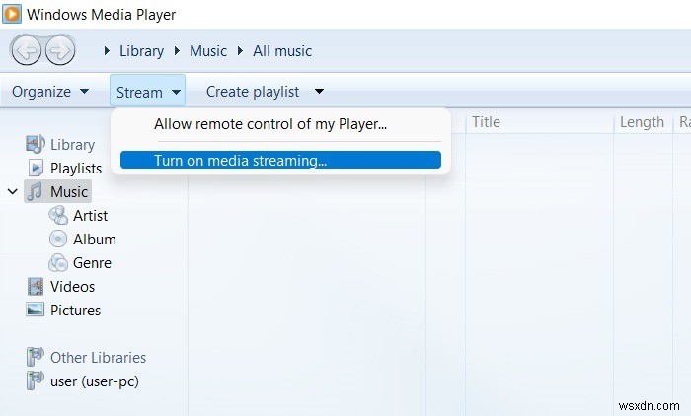Sort by the Title column header
Image resolution: width=691 pixels, height=416 pixels.
tap(486, 122)
